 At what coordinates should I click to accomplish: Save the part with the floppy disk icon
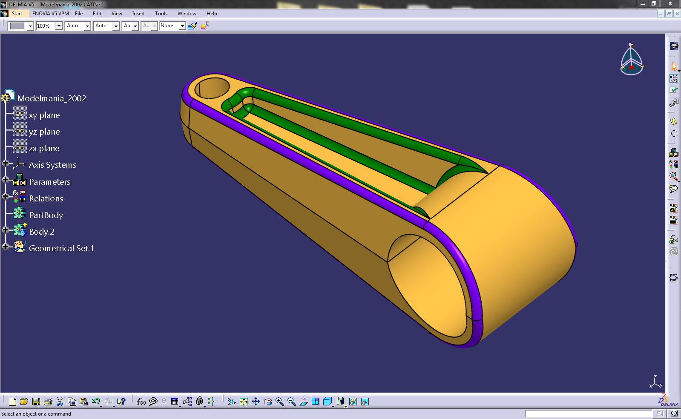[36, 402]
